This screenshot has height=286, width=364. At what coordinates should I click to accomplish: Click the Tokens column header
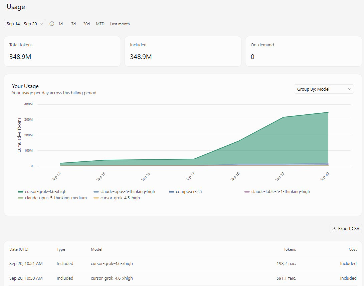click(290, 249)
